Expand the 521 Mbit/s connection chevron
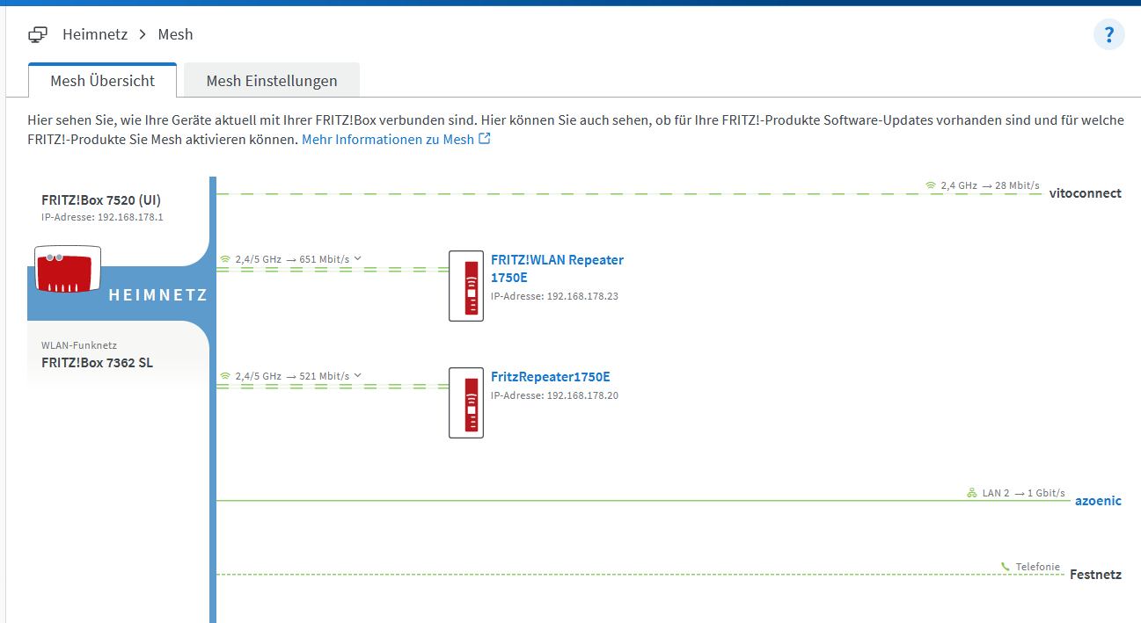Screen dimensions: 1141x623 (x=357, y=376)
